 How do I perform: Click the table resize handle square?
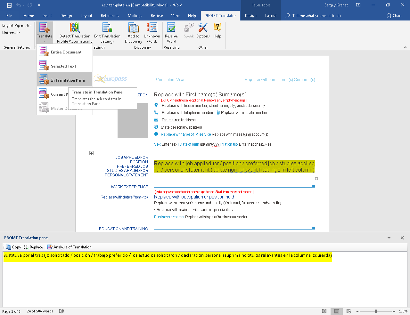point(316,179)
